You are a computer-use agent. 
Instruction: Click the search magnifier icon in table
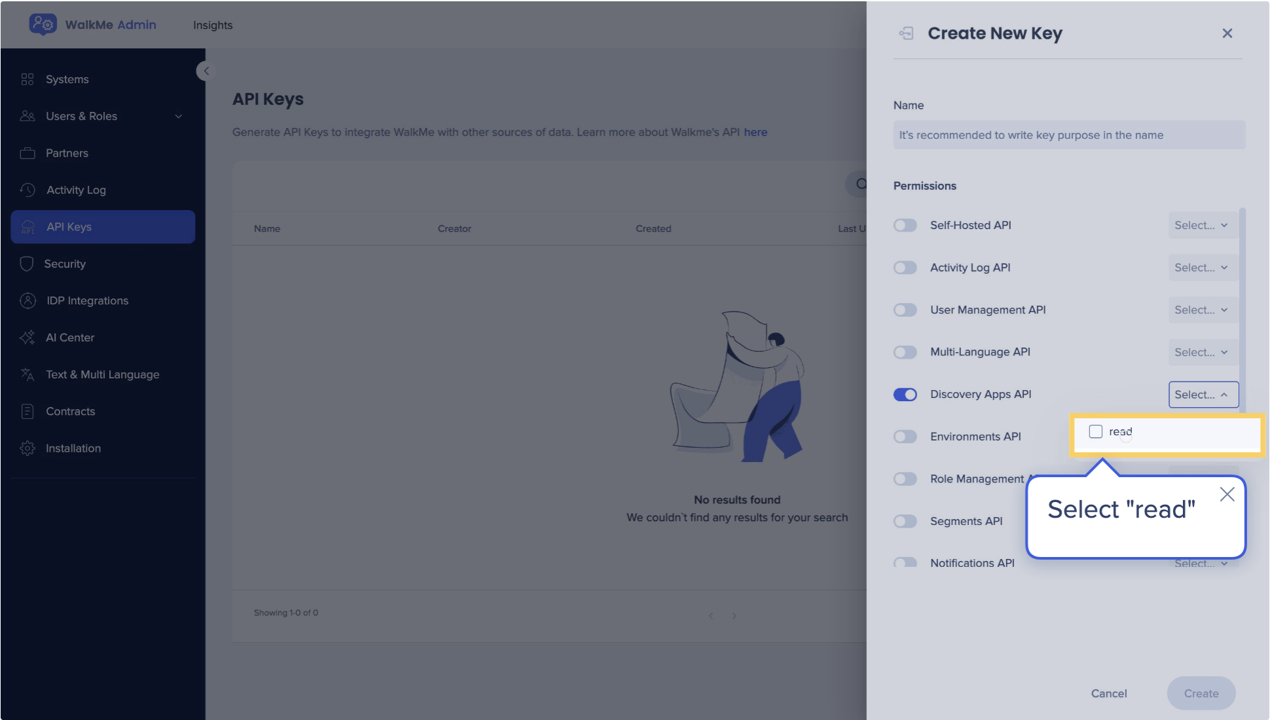[860, 184]
